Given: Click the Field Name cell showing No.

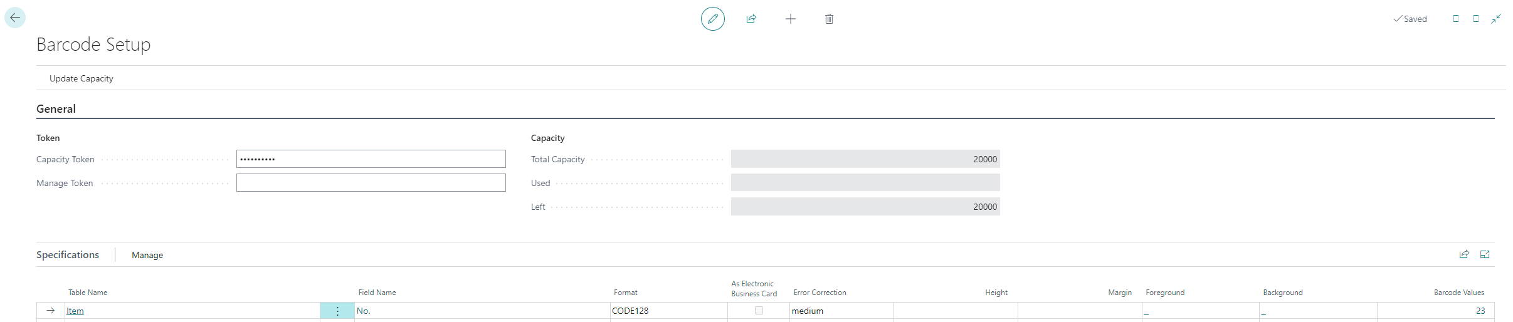Looking at the screenshot, I should point(482,311).
